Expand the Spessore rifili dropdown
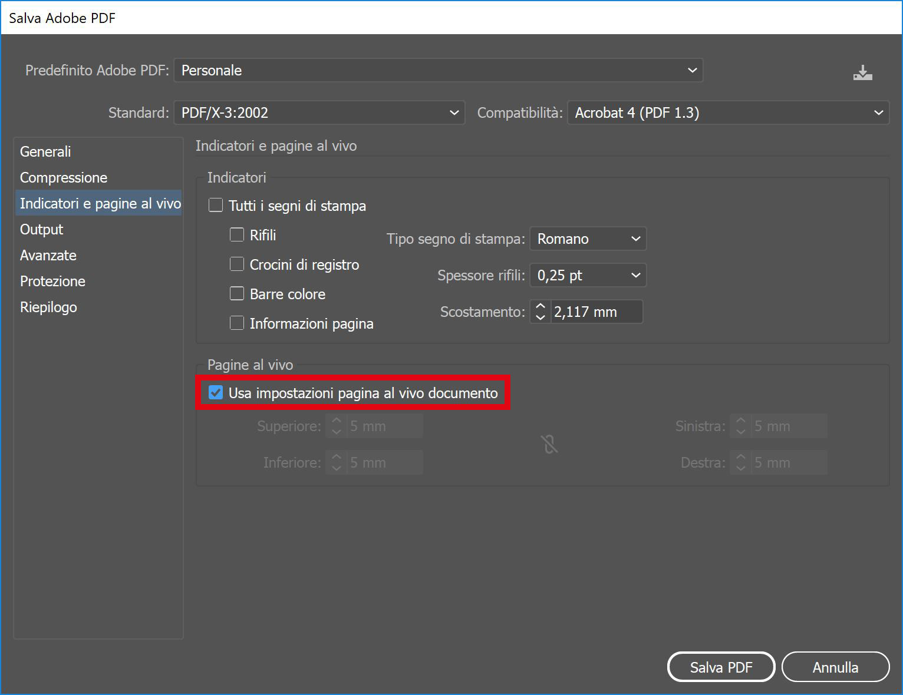 (588, 276)
